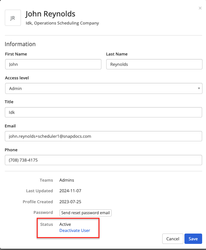Viewport: 206px width, 250px height.
Task: Focus the First Name field
Action: click(x=53, y=64)
